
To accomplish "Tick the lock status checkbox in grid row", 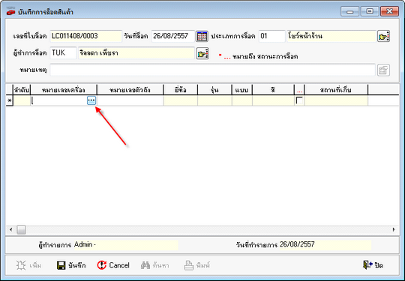I will pos(299,100).
